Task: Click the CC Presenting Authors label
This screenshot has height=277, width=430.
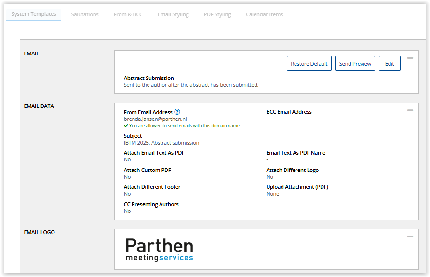Action: pyautogui.click(x=151, y=204)
